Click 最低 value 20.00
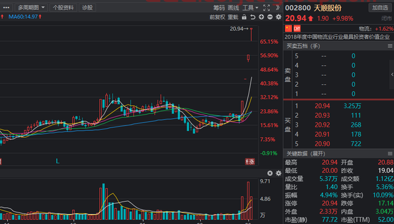The height and width of the screenshot is (224, 394). 330,170
